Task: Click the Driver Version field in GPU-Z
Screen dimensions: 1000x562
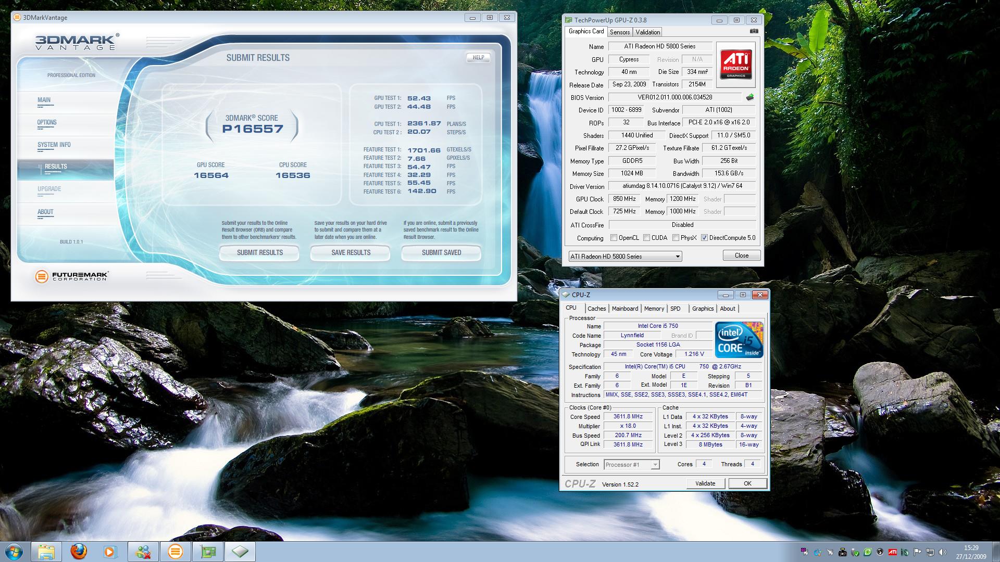Action: (682, 186)
